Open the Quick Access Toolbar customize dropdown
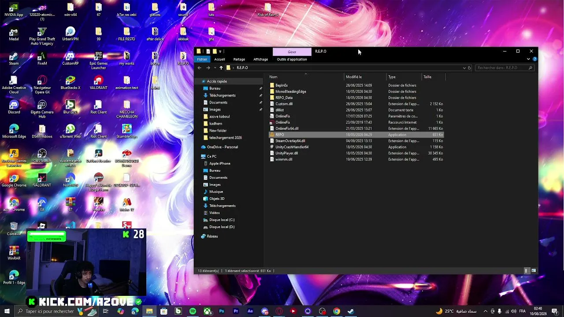This screenshot has width=564, height=317. [x=220, y=52]
